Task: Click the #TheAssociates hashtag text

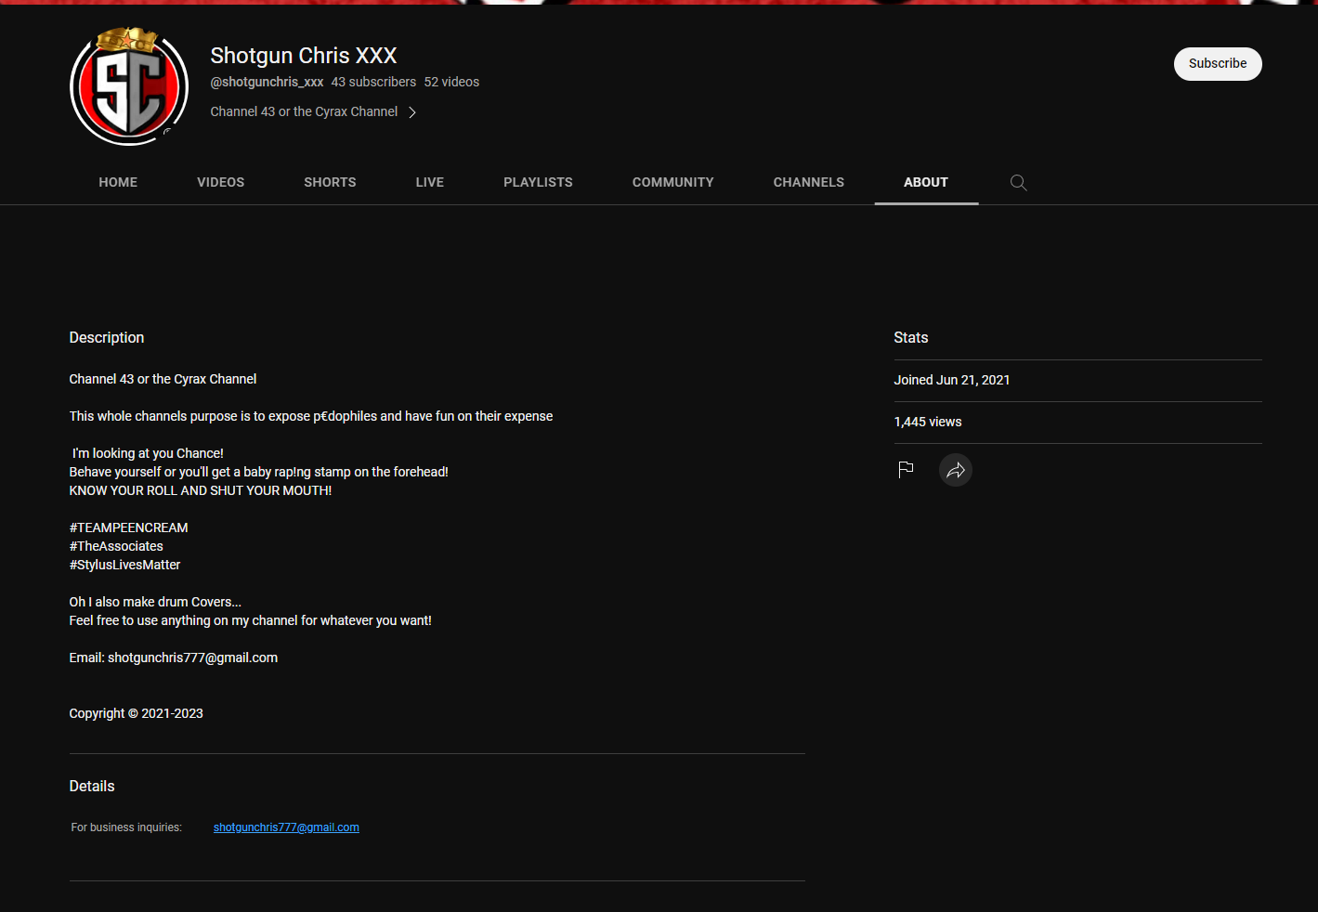Action: tap(116, 546)
